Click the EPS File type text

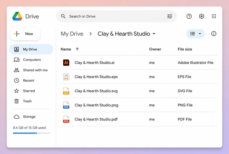pos(184,77)
